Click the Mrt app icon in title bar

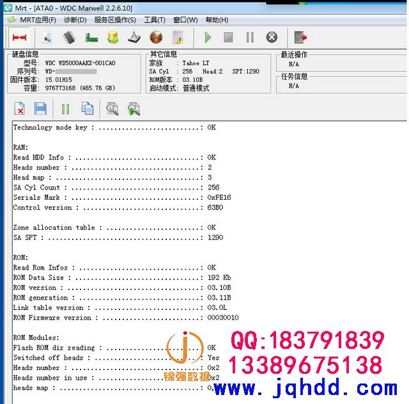pyautogui.click(x=8, y=8)
